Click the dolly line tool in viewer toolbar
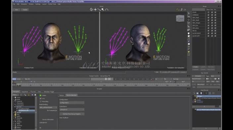 pos(99,10)
